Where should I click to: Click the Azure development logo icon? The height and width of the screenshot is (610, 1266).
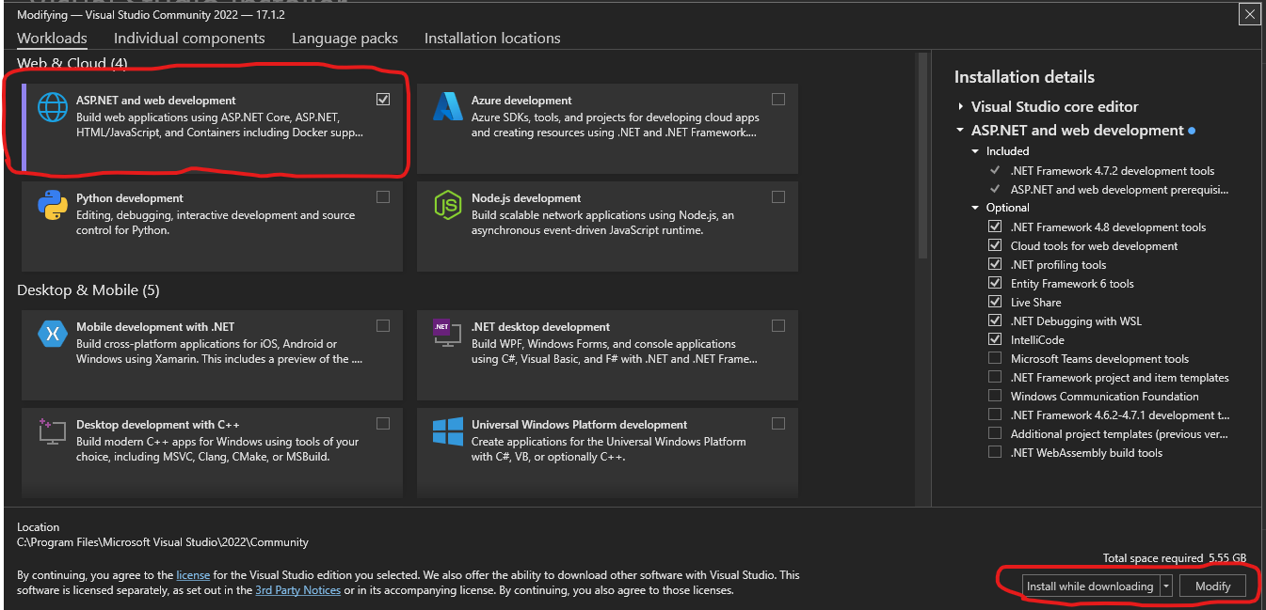pyautogui.click(x=448, y=107)
